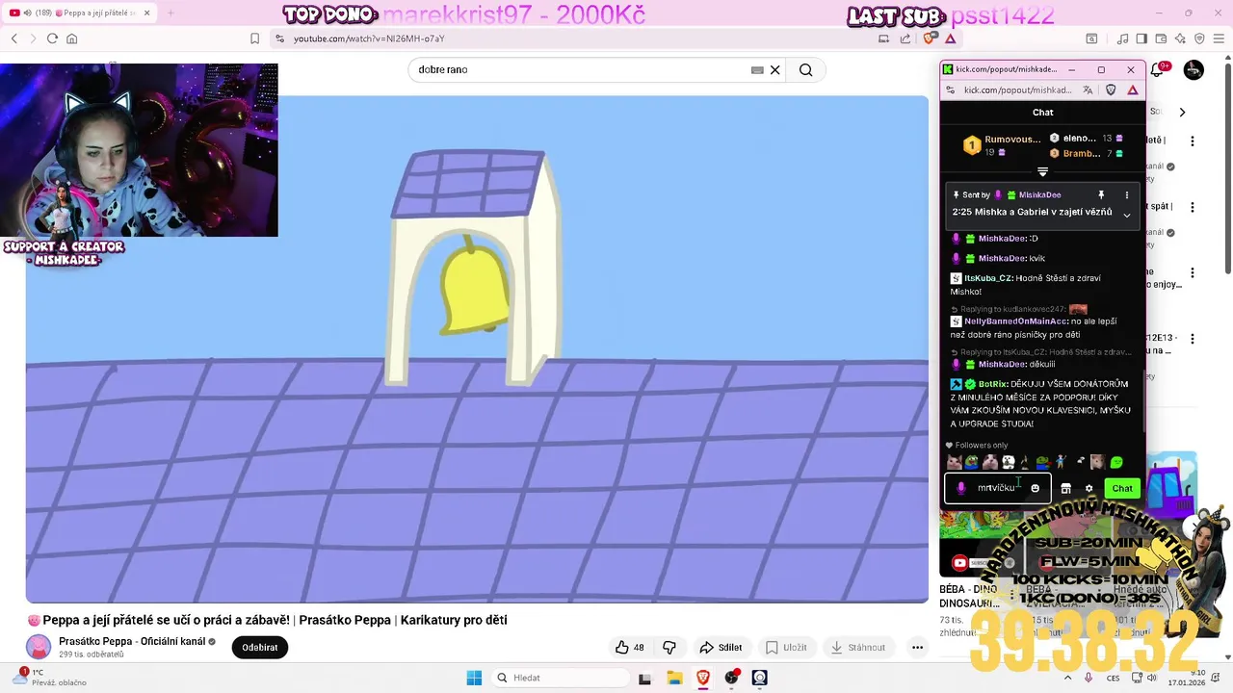The width and height of the screenshot is (1233, 693).
Task: Open the Brave Shields lion icon
Action: click(x=930, y=38)
